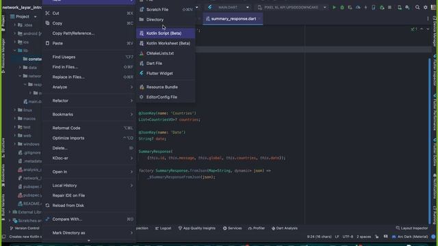Image resolution: width=438 pixels, height=246 pixels.
Task: Open Search Everywhere magnifier icon
Action: point(417,8)
